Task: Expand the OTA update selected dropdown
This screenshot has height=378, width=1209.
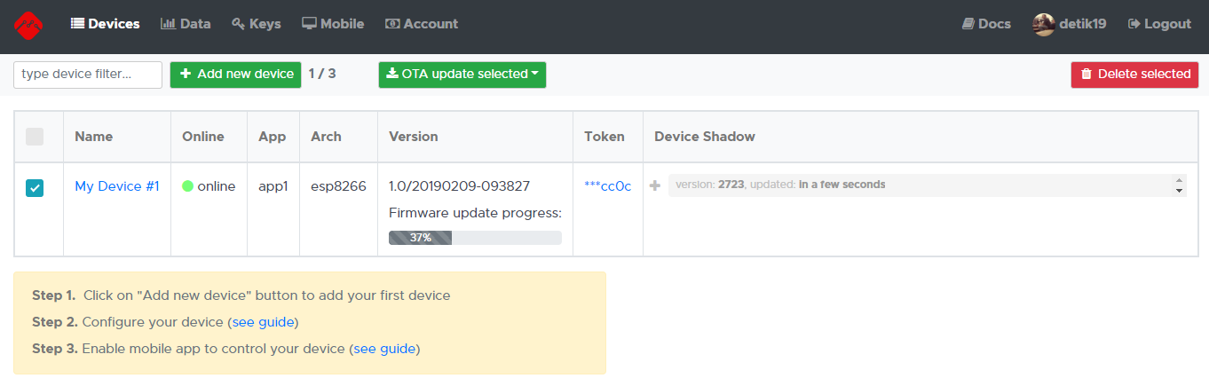Action: (462, 75)
